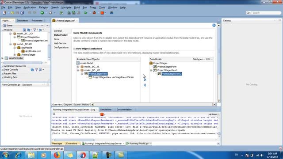Expand ProjectStages node in Projects tree

(15, 55)
